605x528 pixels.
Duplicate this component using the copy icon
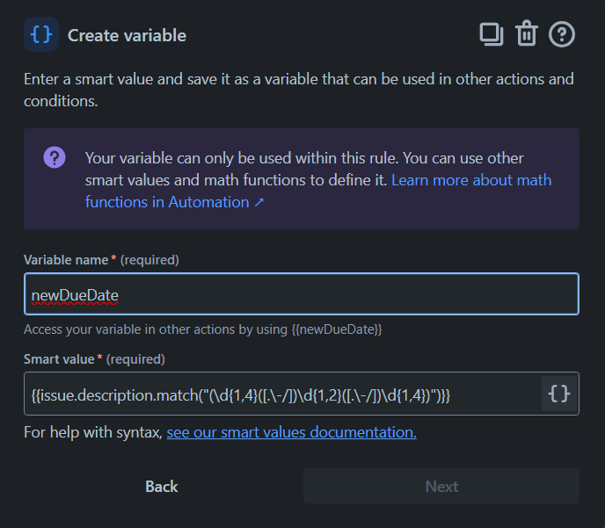[491, 34]
